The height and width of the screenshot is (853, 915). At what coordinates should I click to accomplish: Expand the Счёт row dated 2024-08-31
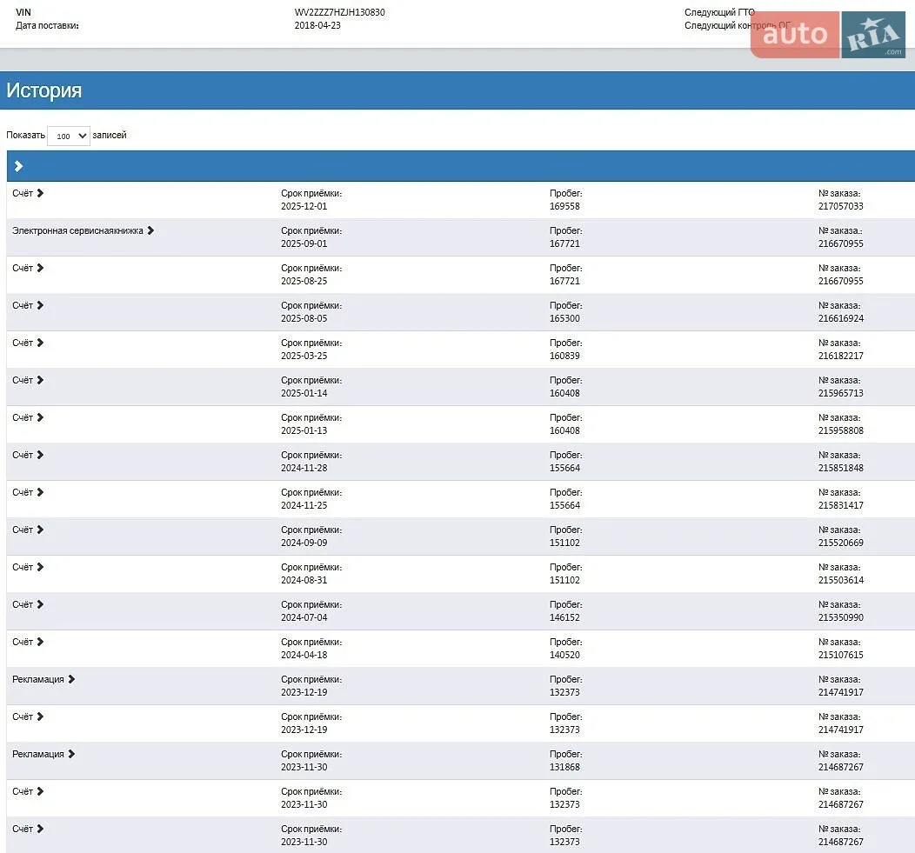(x=28, y=567)
